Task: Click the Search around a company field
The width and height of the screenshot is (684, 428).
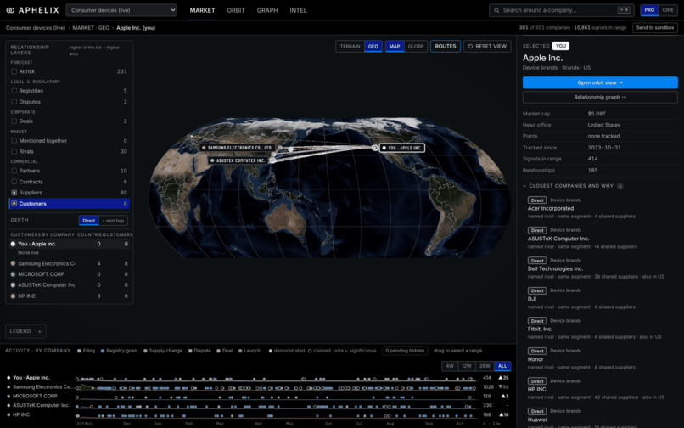Action: [562, 10]
